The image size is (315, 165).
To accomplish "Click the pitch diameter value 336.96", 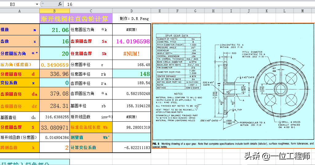I will [54, 74].
